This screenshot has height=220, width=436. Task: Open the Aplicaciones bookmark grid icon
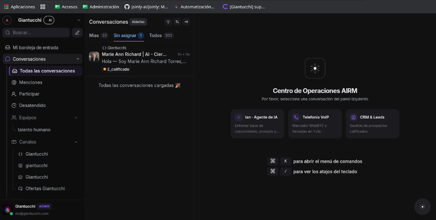(6, 7)
